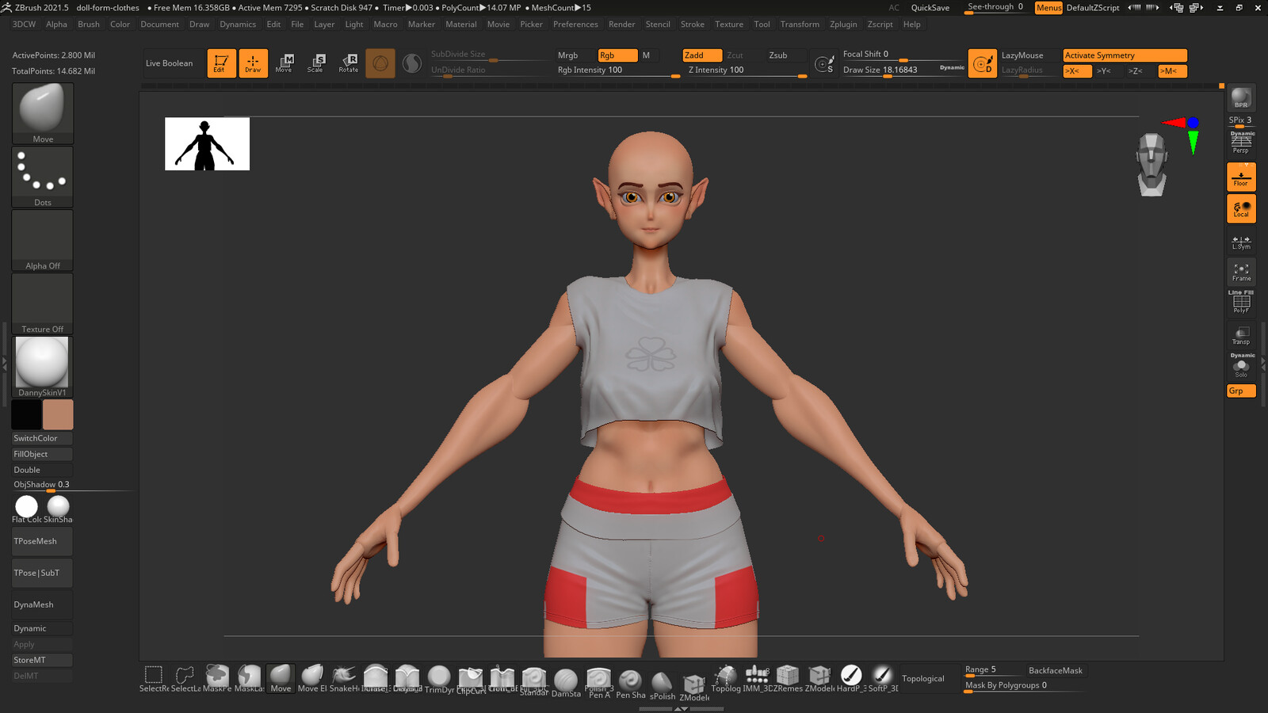Click the Draw Size S icon

[x=824, y=63]
